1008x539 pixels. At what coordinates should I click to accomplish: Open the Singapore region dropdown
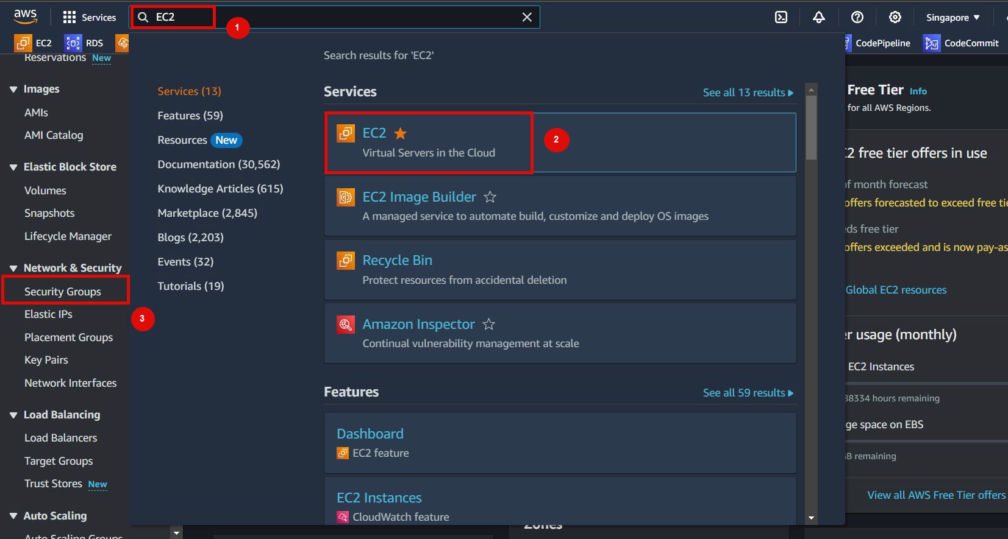(953, 18)
